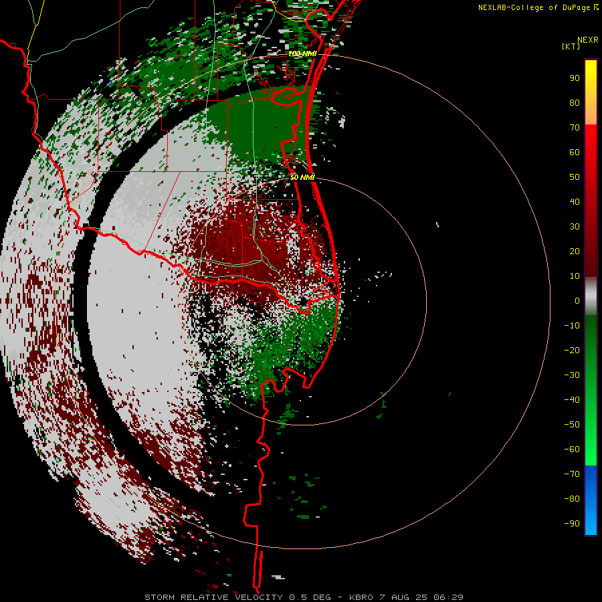Click the -20 value on the velocity scale
Viewport: 602px width, 602px height.
pyautogui.click(x=572, y=350)
